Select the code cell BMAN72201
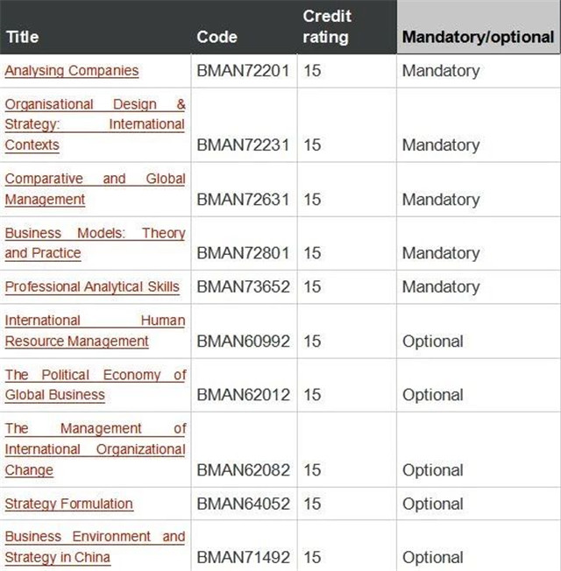Image resolution: width=561 pixels, height=571 pixels. (x=243, y=71)
